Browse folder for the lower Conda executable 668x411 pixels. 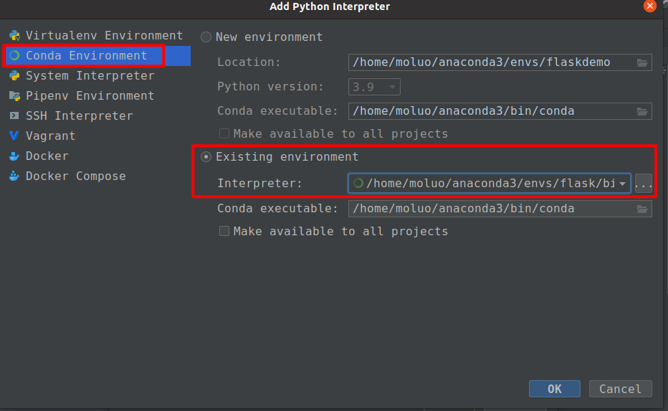[x=642, y=209]
